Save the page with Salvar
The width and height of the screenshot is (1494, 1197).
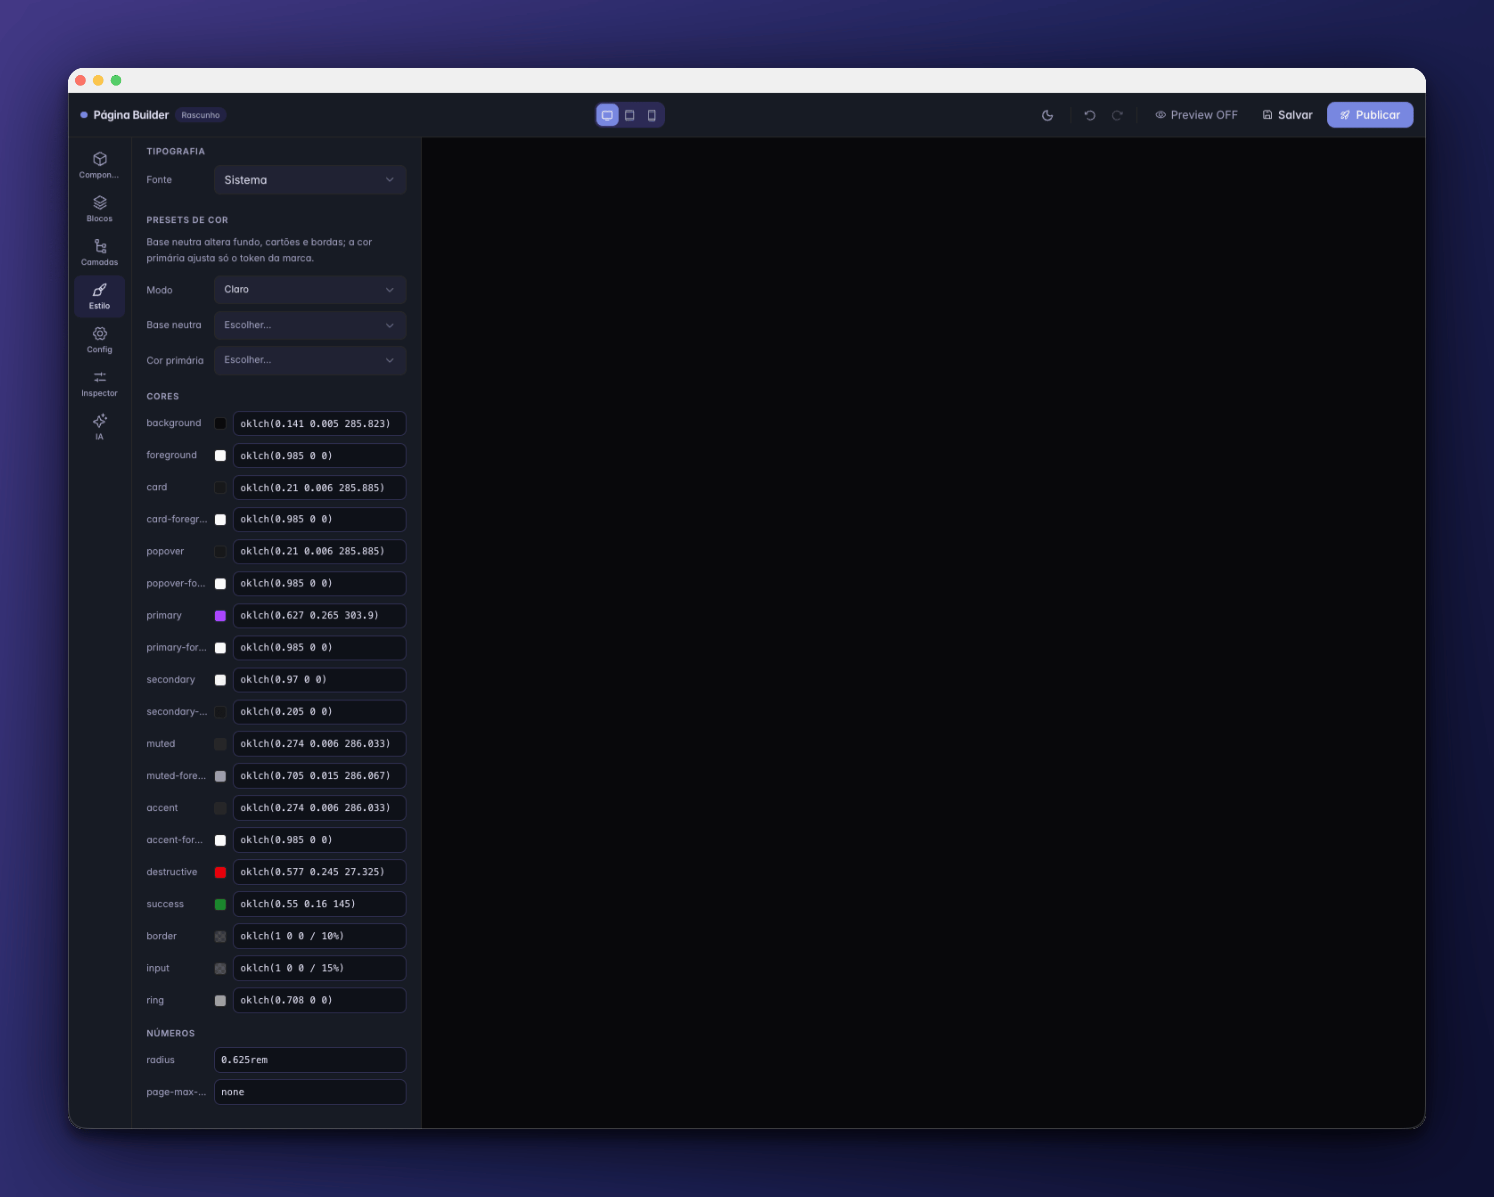1288,115
